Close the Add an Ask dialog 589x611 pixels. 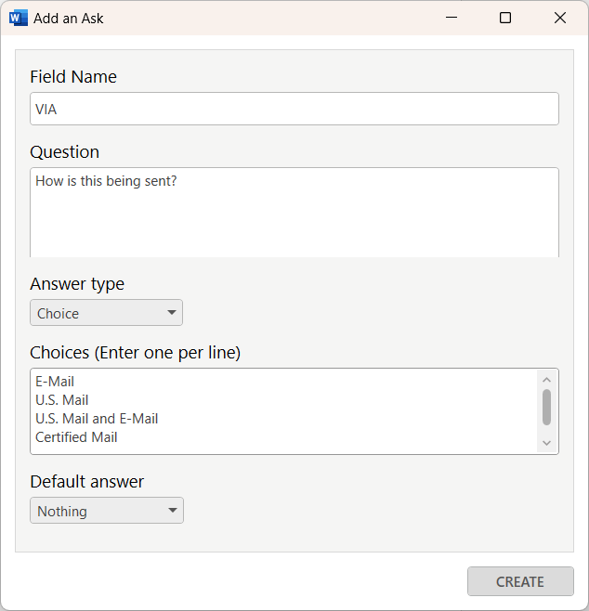point(560,18)
